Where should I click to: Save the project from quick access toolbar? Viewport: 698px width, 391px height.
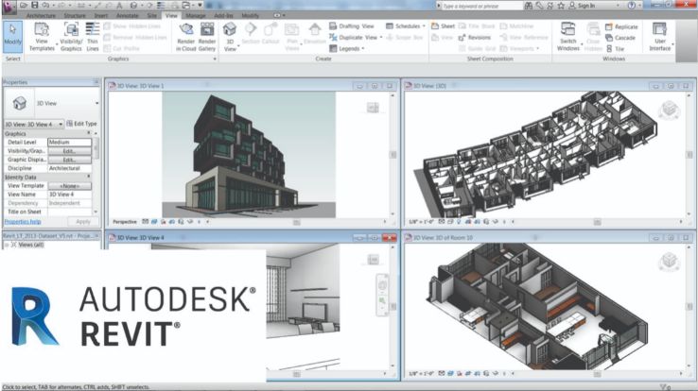tap(35, 6)
